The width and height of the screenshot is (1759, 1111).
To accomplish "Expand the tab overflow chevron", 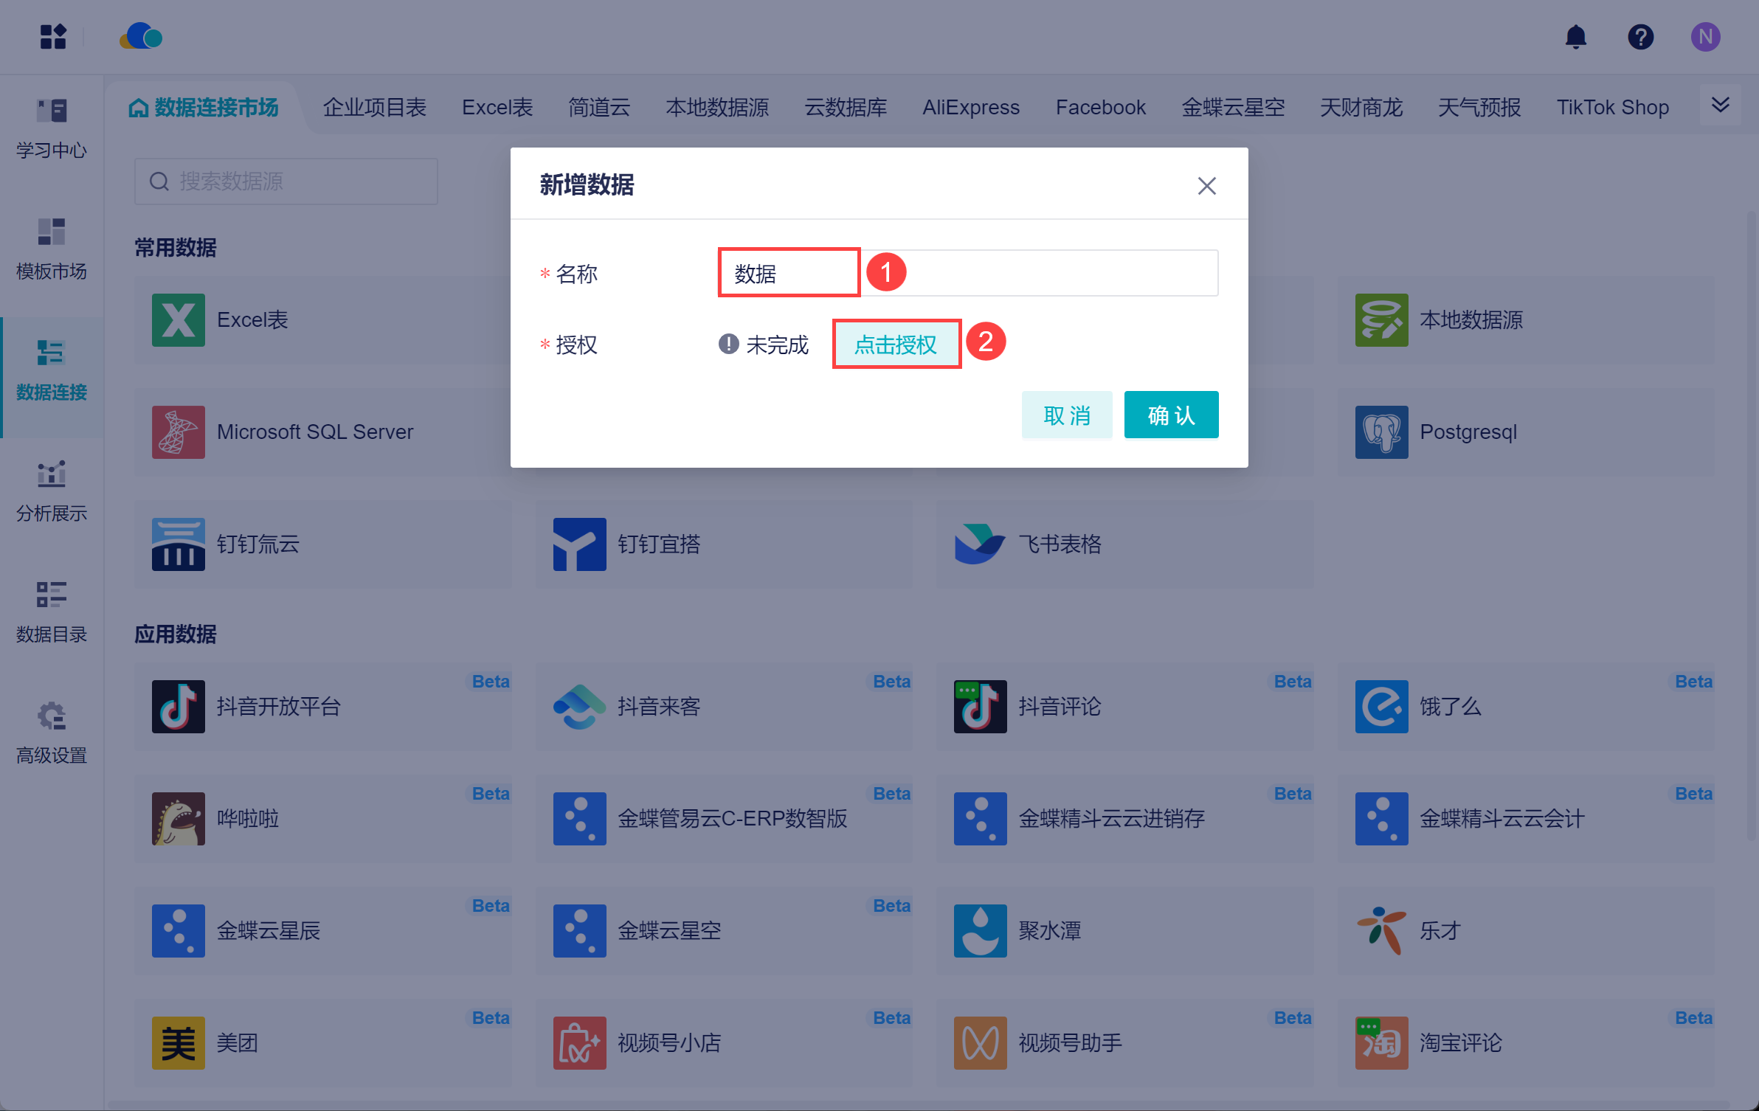I will click(1720, 105).
